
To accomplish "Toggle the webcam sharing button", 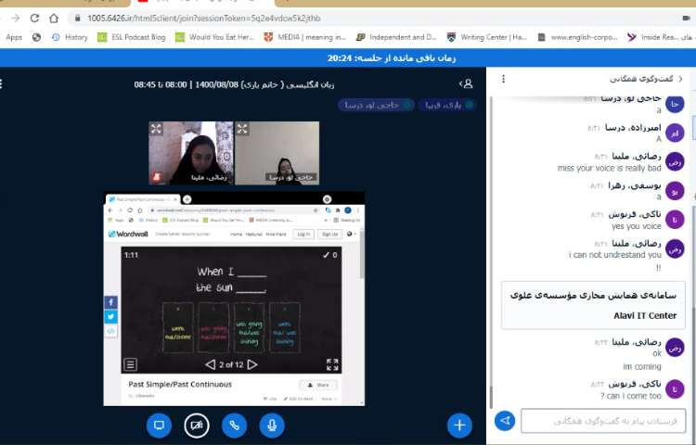I will click(197, 425).
